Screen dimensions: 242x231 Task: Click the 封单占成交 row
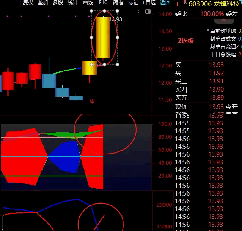pos(226,39)
